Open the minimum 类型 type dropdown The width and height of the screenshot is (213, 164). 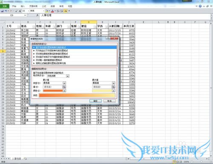[64, 83]
